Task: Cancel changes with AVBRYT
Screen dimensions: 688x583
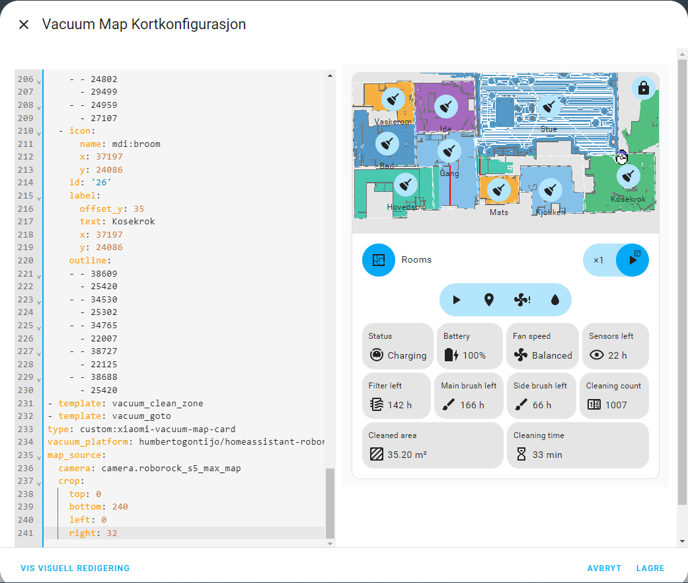Action: coord(604,568)
